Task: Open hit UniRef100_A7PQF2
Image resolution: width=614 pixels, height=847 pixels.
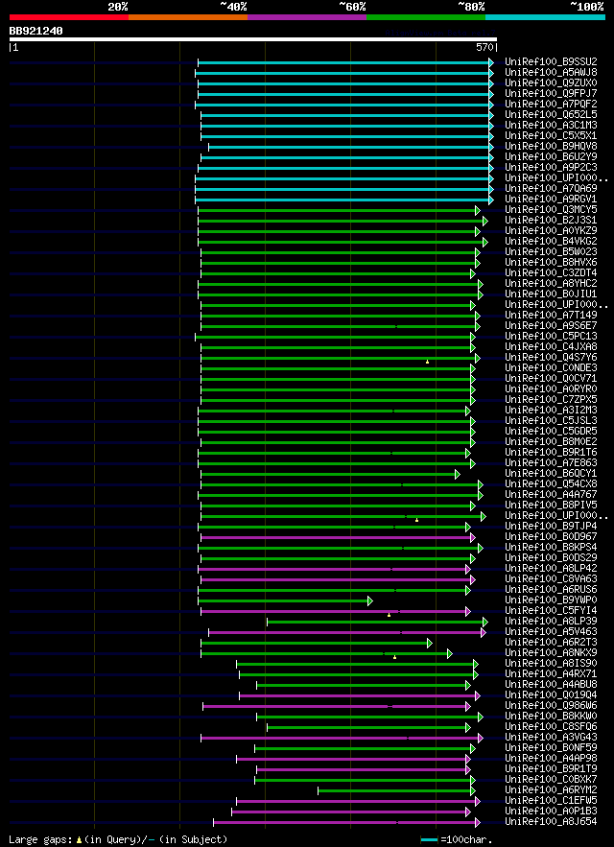Action: (551, 104)
